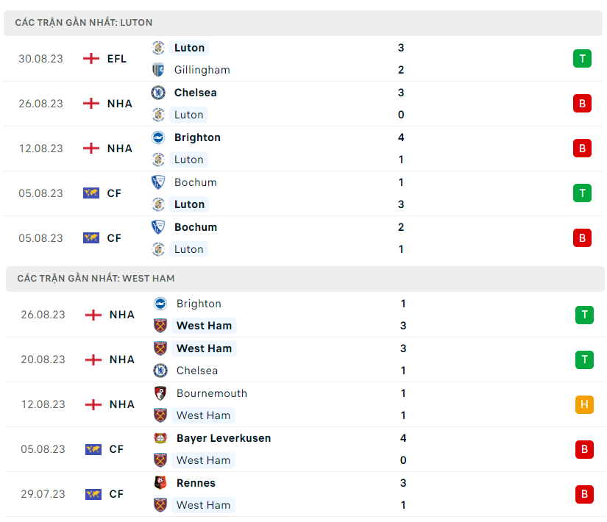Click the Rennes club crest icon

pyautogui.click(x=160, y=483)
